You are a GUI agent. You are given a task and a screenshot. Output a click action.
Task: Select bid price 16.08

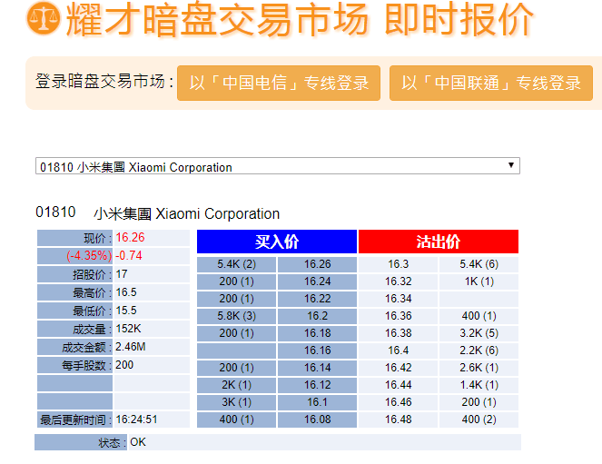coord(318,420)
